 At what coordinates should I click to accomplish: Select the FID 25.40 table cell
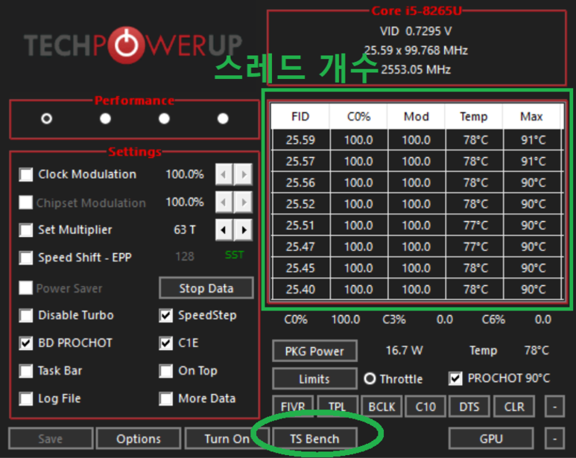(x=301, y=289)
